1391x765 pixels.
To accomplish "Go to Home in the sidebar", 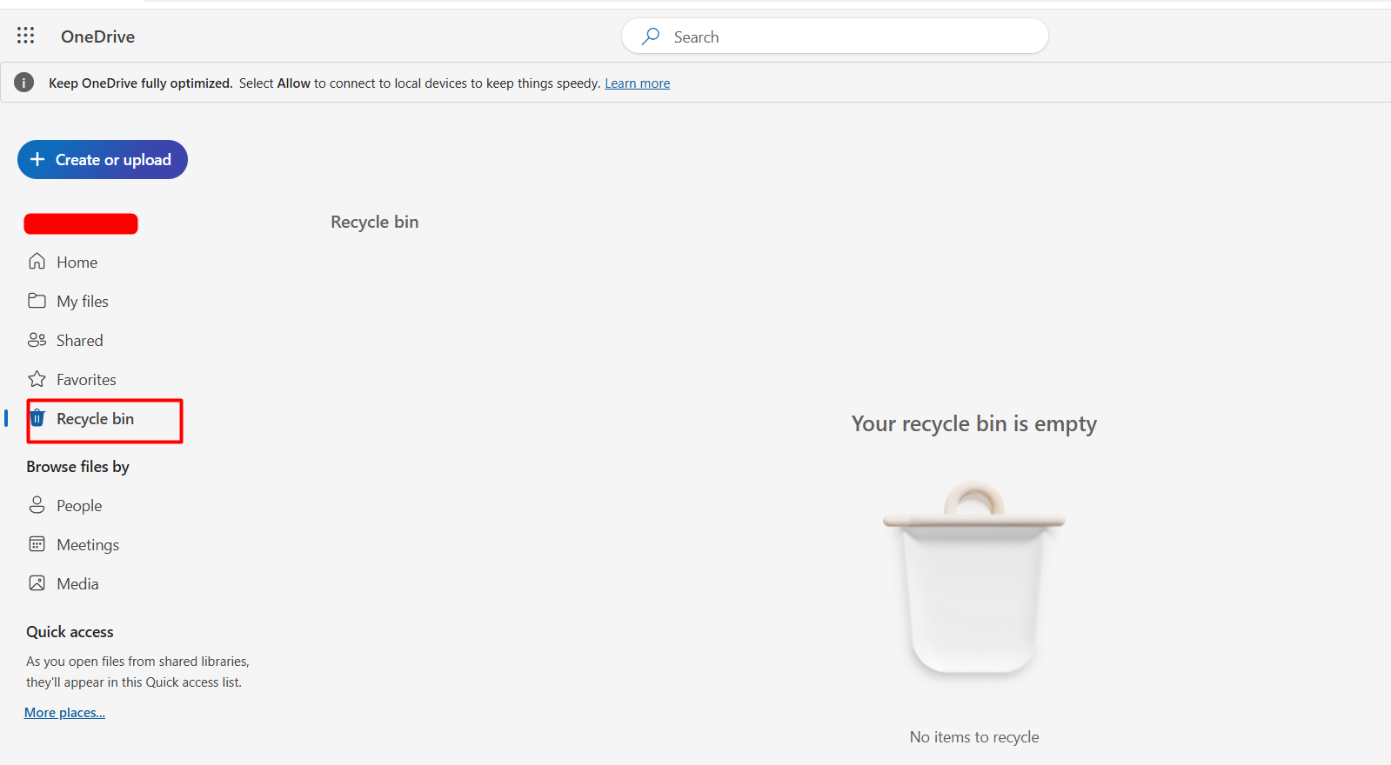I will click(x=77, y=263).
